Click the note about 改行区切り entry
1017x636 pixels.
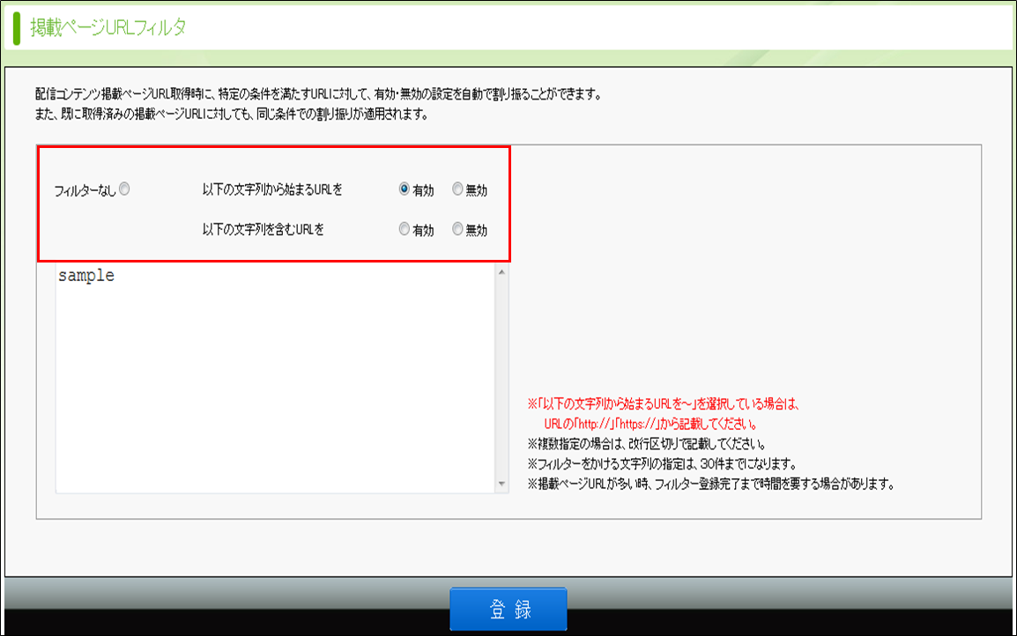click(647, 444)
